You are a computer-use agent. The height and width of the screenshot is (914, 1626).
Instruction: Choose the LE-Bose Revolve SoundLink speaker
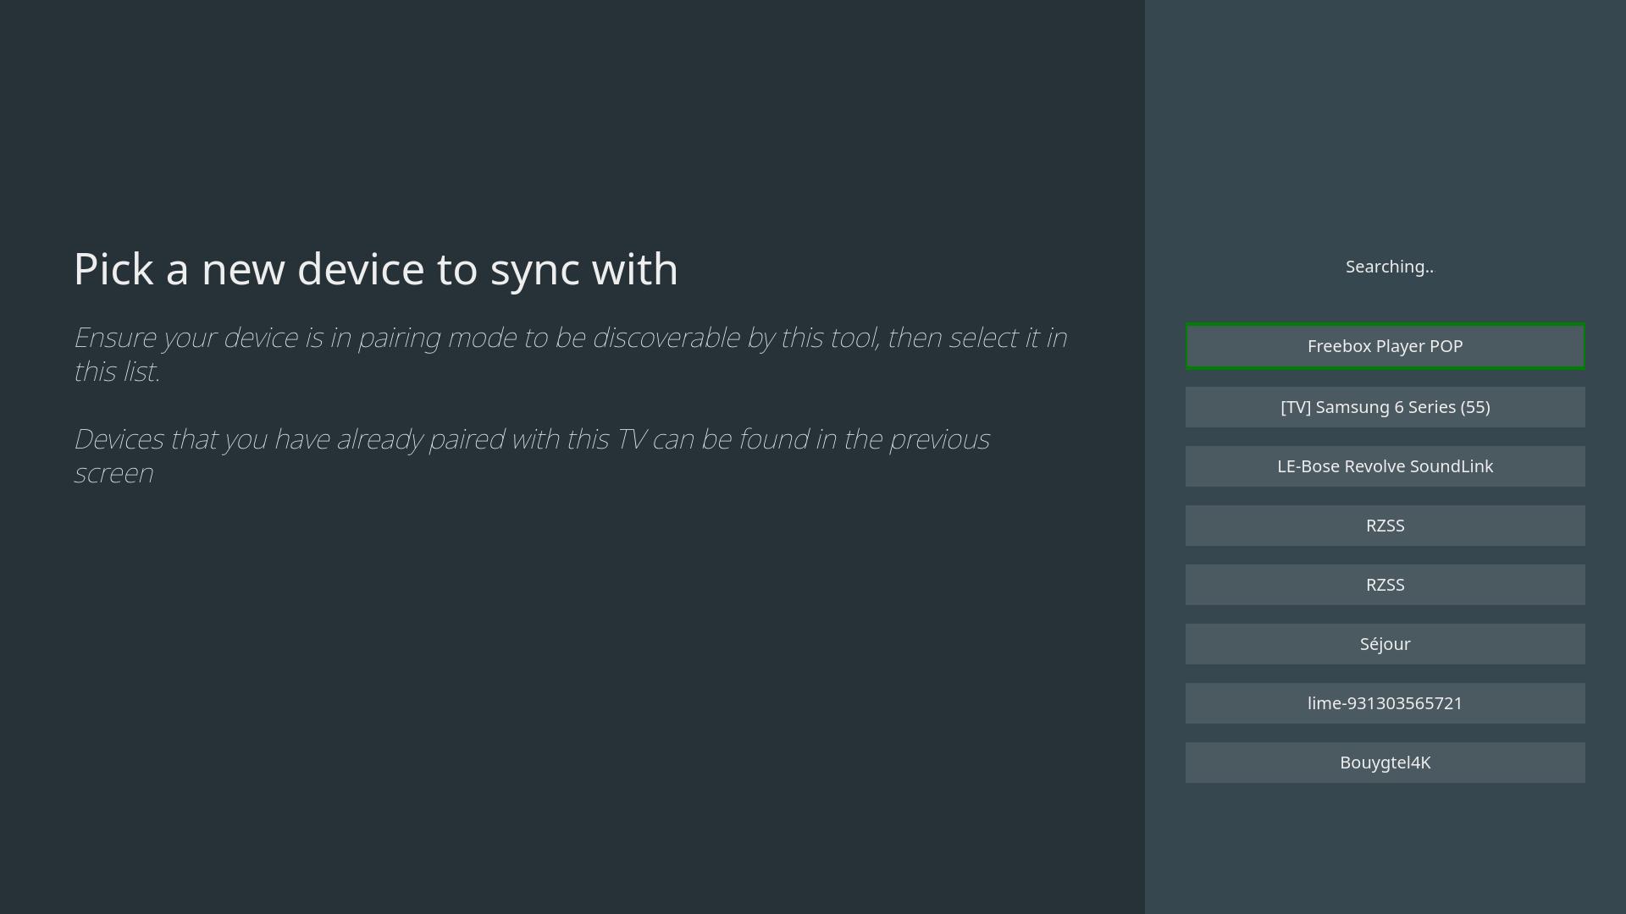point(1385,466)
